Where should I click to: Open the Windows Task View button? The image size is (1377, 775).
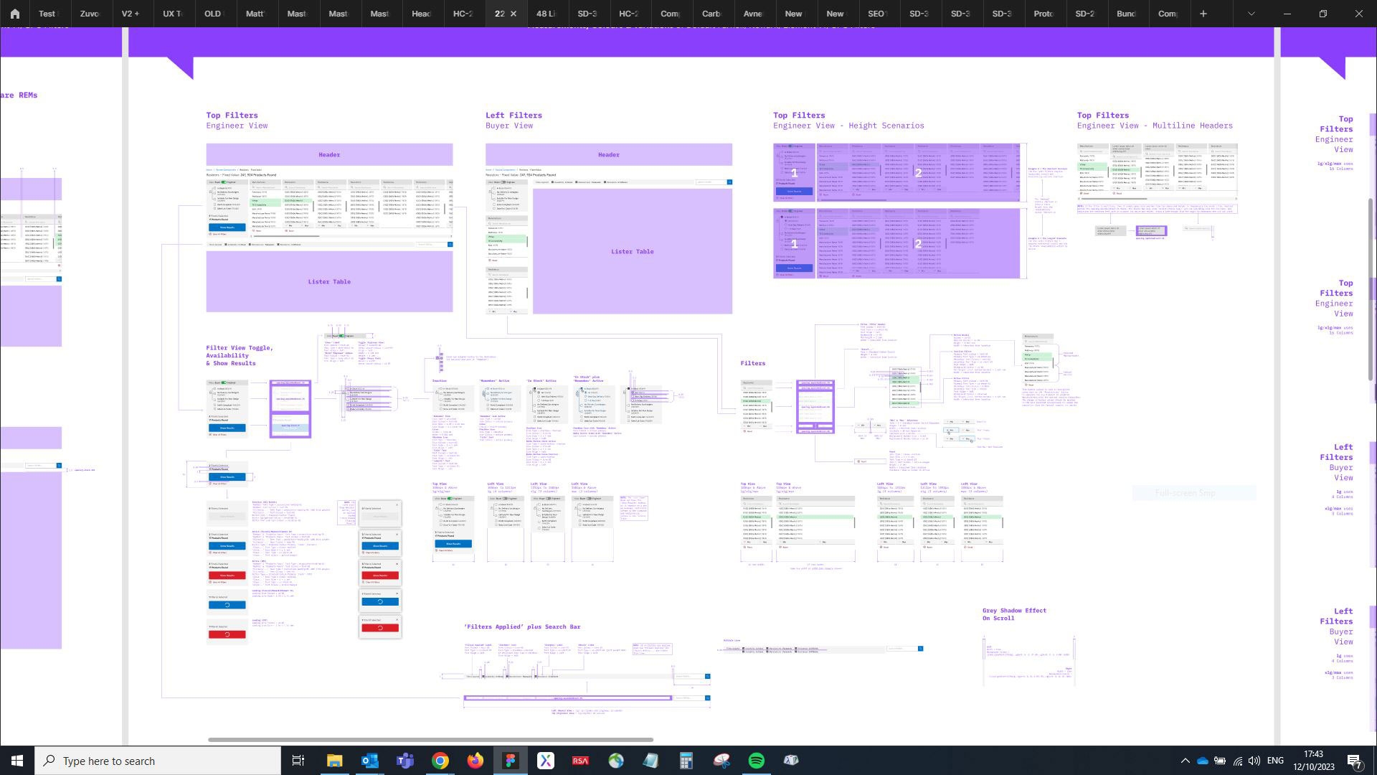tap(298, 761)
